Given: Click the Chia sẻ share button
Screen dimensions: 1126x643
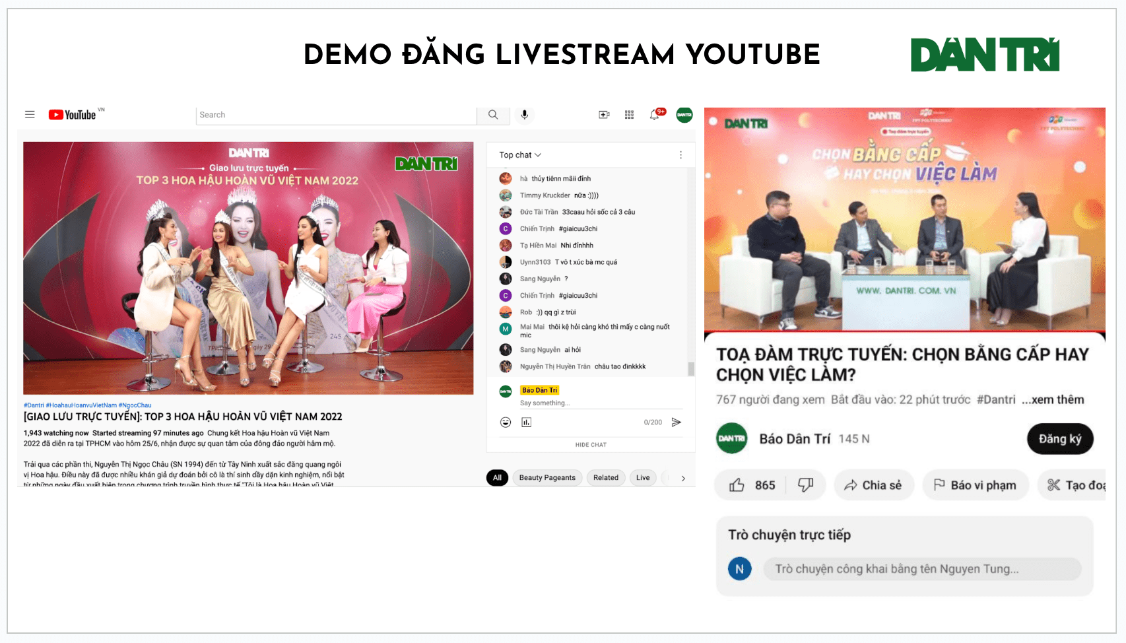Looking at the screenshot, I should [x=874, y=485].
